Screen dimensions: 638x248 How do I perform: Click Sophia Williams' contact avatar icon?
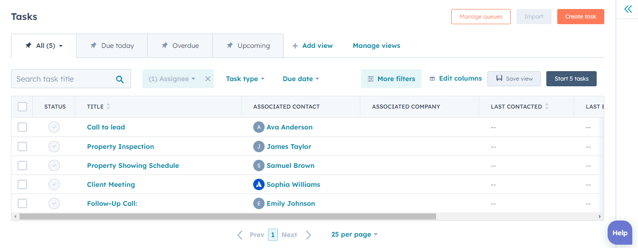[258, 184]
